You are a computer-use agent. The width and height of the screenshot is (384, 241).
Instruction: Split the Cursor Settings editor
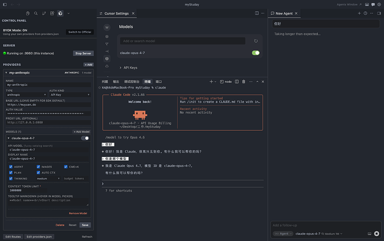pos(257,13)
